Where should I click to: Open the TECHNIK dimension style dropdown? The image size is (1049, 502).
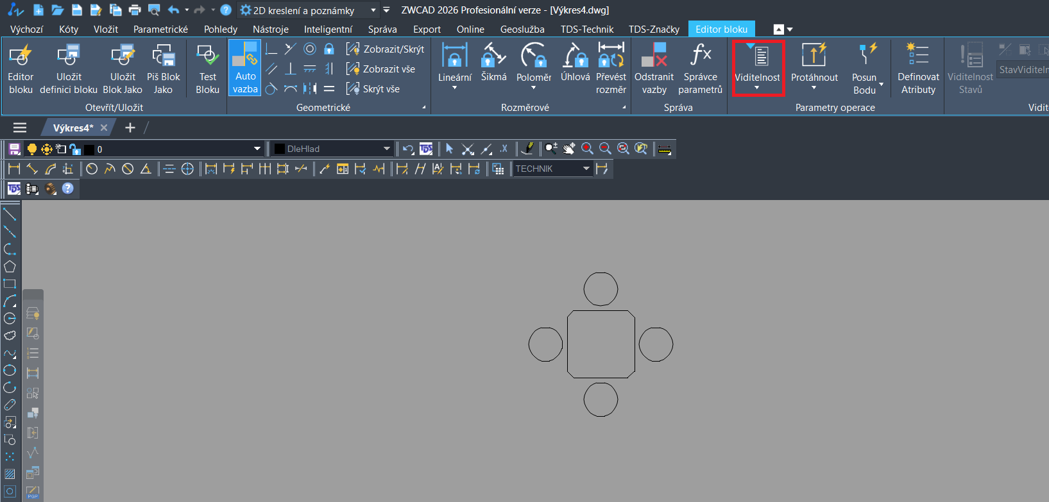pyautogui.click(x=586, y=169)
